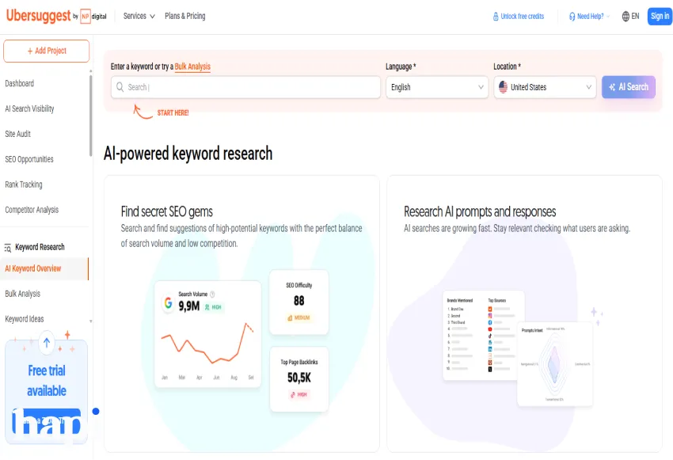Viewport: 673px width, 460px height.
Task: Click the Add Project button
Action: (x=47, y=51)
